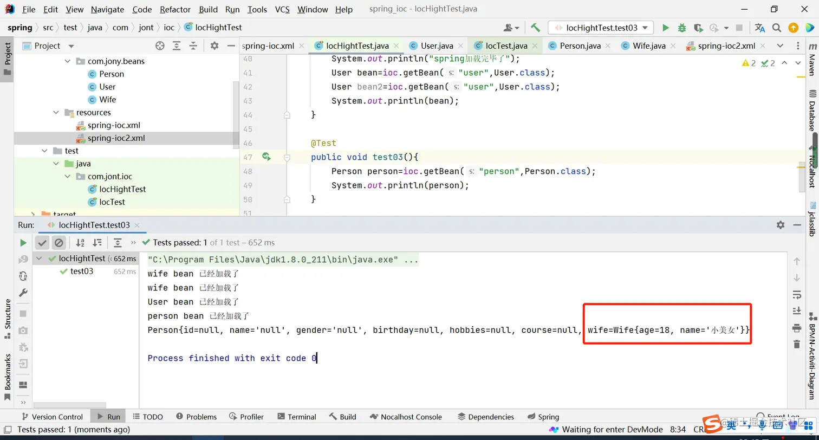Start debugging with the green bug icon
819x440 pixels.
coord(682,28)
